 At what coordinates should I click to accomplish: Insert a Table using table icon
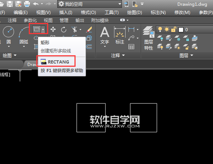click(x=131, y=47)
